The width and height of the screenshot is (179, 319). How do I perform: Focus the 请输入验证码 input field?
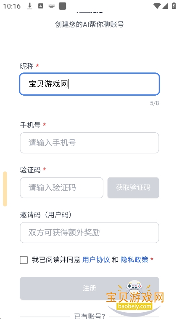coord(61,188)
